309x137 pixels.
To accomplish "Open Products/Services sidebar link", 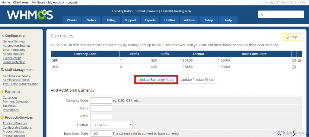I will point(15,123).
